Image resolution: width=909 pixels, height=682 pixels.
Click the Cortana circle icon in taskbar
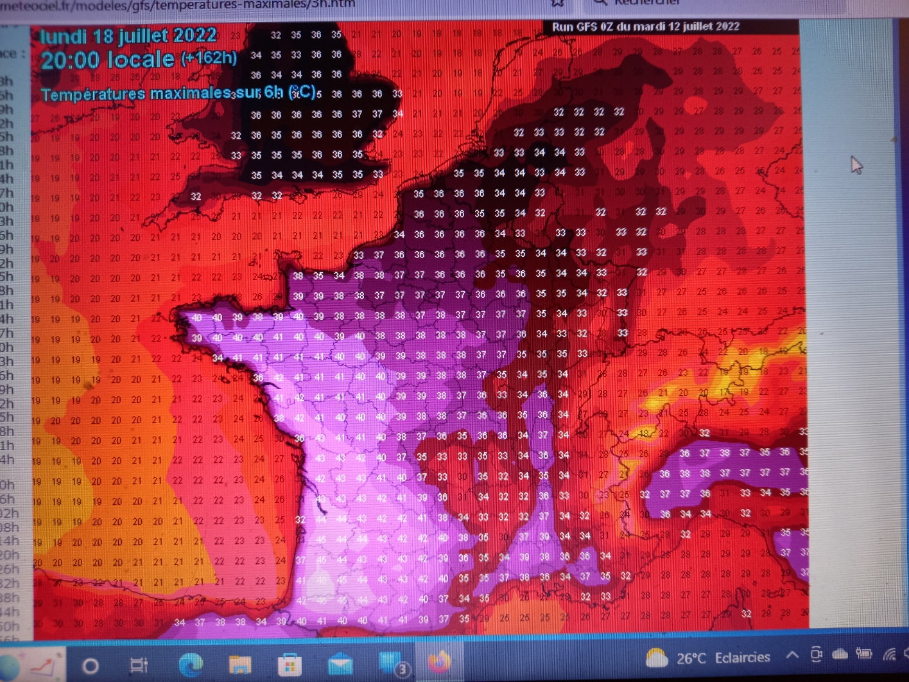[x=91, y=666]
